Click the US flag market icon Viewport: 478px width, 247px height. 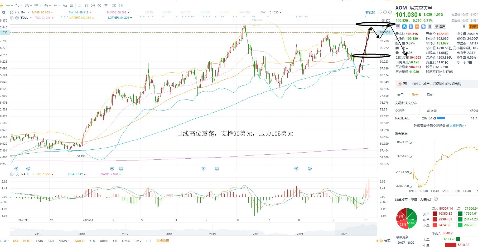[398, 27]
